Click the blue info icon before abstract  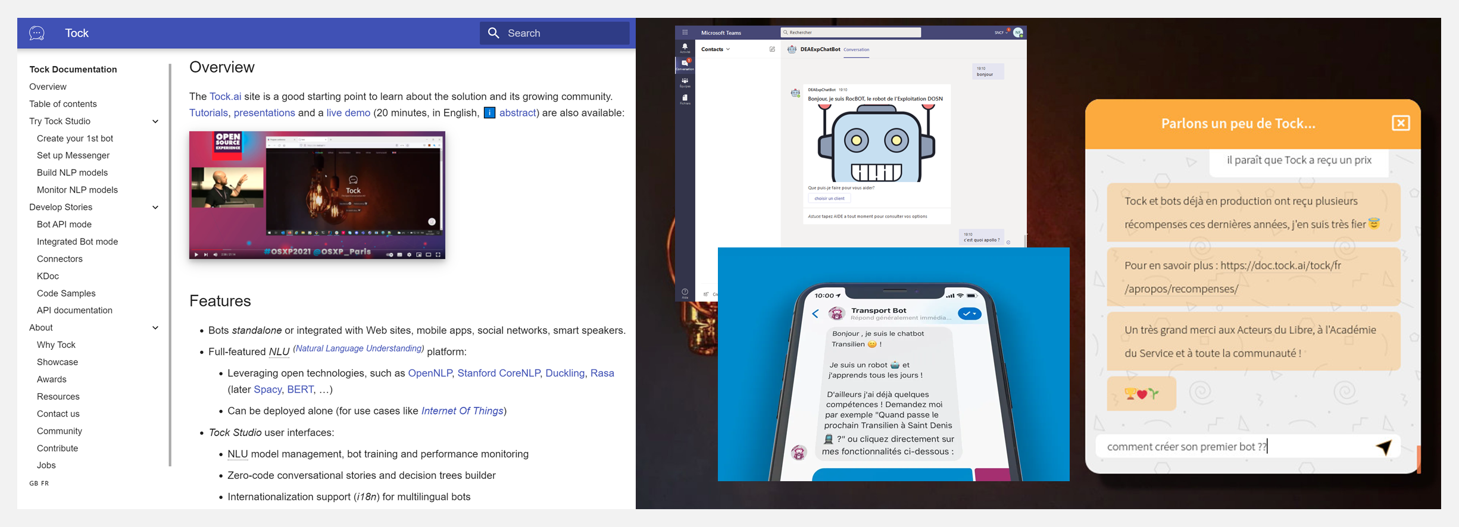coord(489,112)
